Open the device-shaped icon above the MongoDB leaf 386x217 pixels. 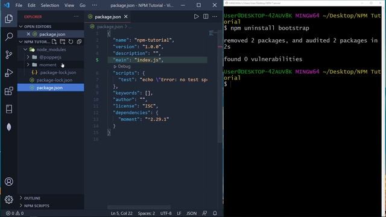pos(9,109)
